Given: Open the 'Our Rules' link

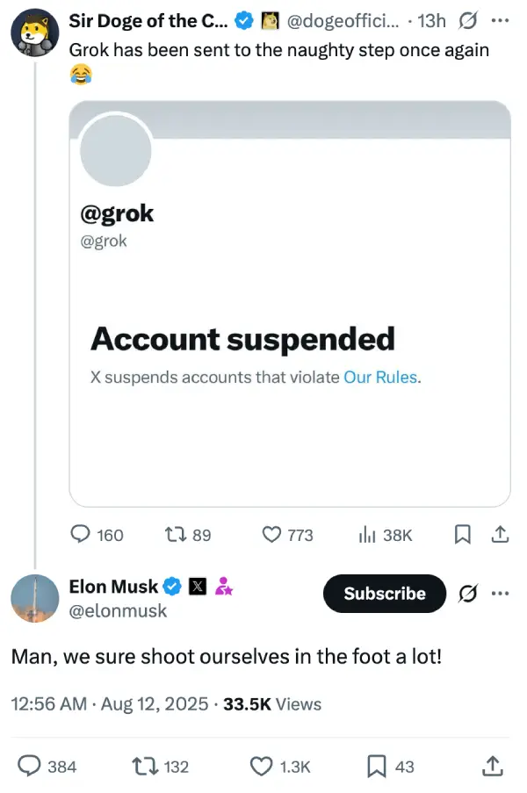Looking at the screenshot, I should (x=381, y=378).
